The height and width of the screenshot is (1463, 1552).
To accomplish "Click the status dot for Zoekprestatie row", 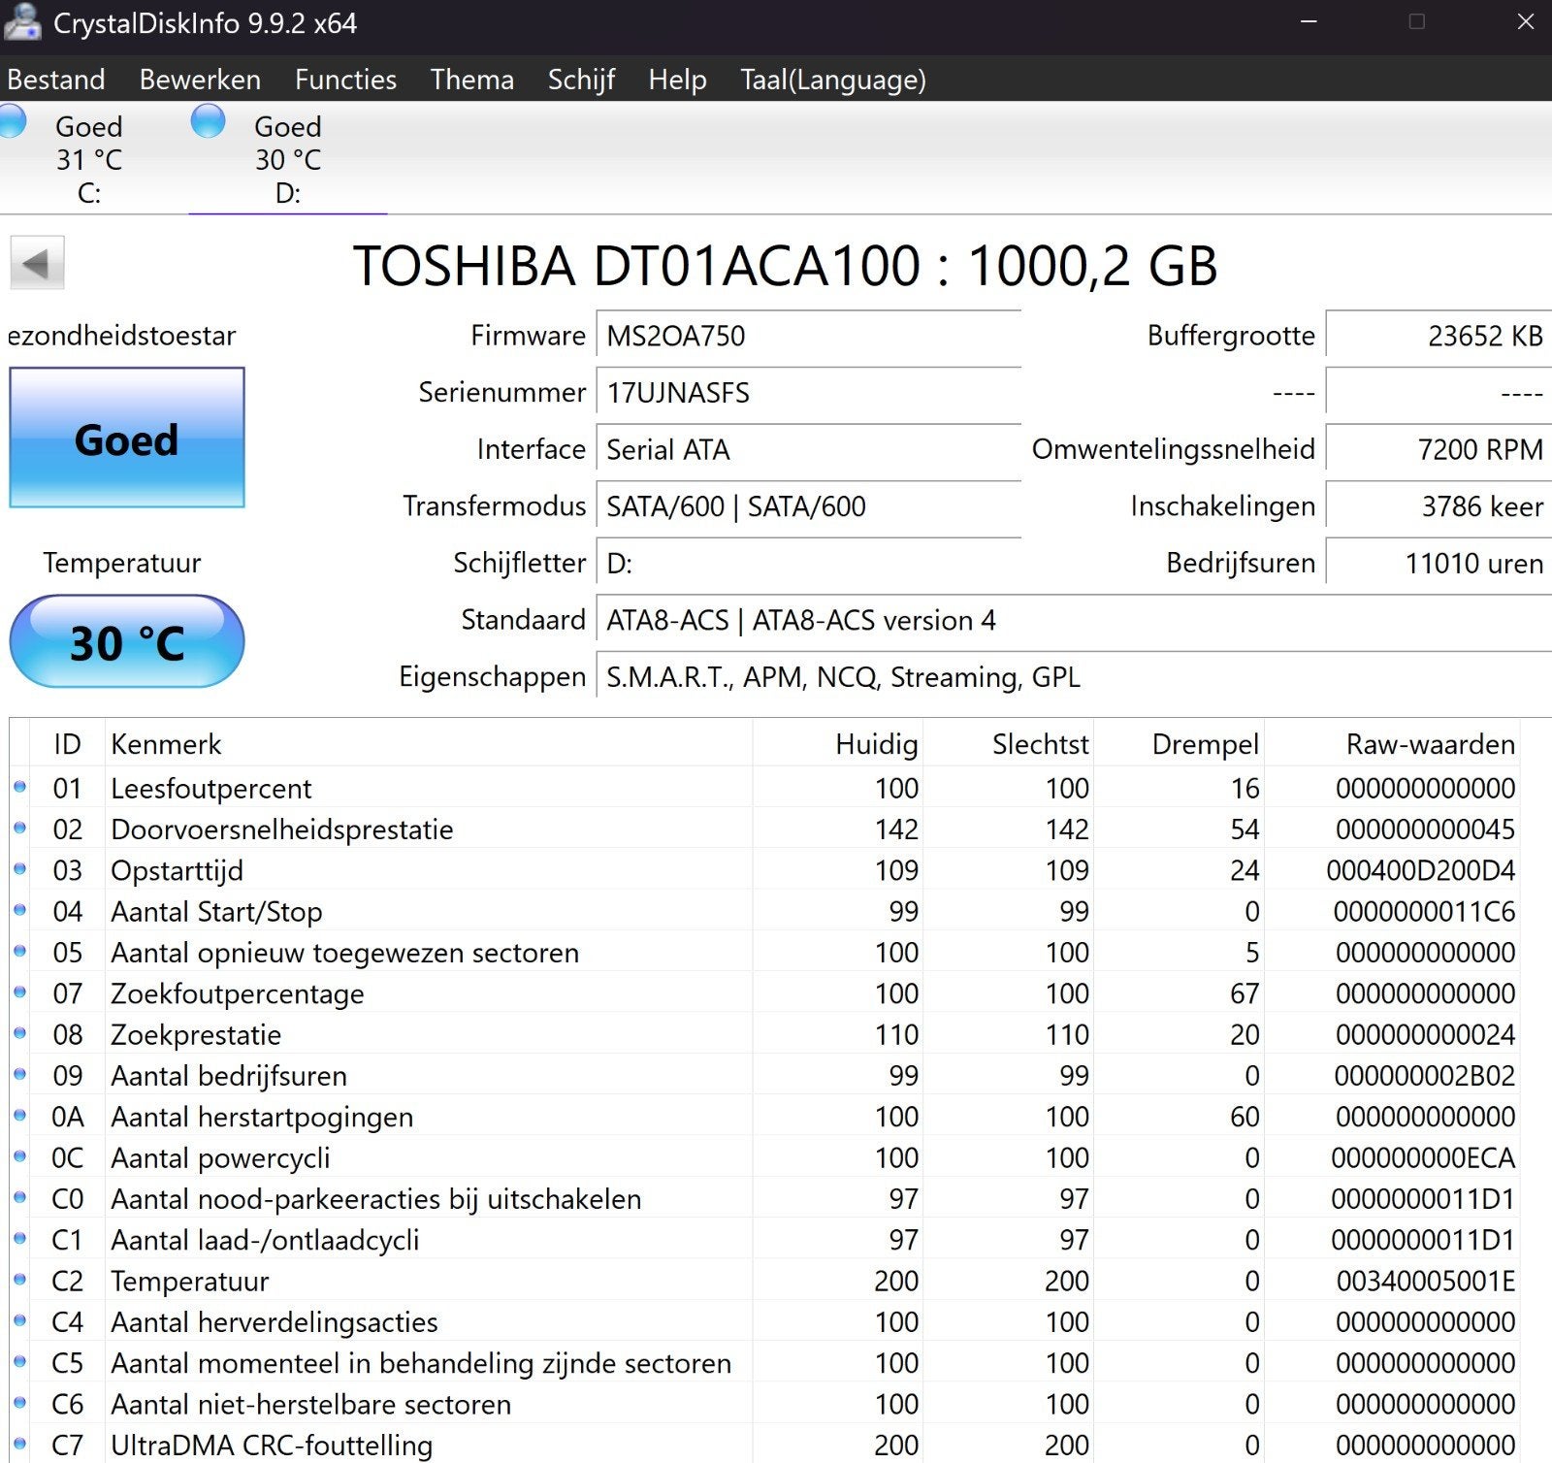I will coord(19,1033).
